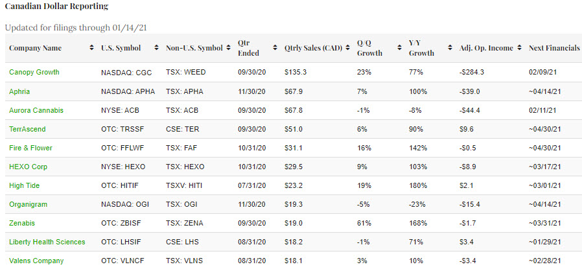This screenshot has height=269, width=582.
Task: Click Qtr Ended sort arrows
Action: [274, 49]
